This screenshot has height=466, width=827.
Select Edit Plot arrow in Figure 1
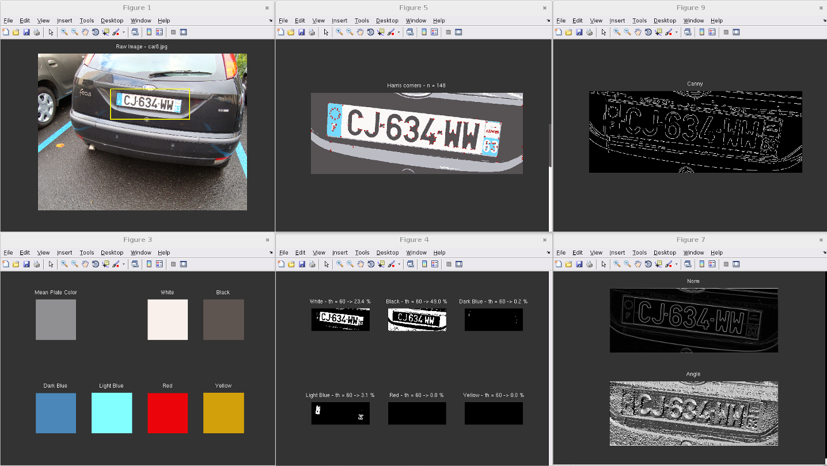(51, 32)
